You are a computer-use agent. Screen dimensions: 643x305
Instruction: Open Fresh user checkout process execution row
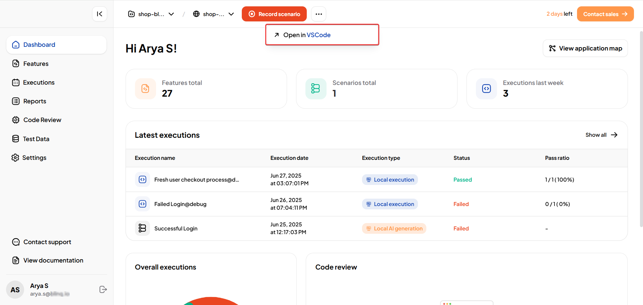point(197,180)
